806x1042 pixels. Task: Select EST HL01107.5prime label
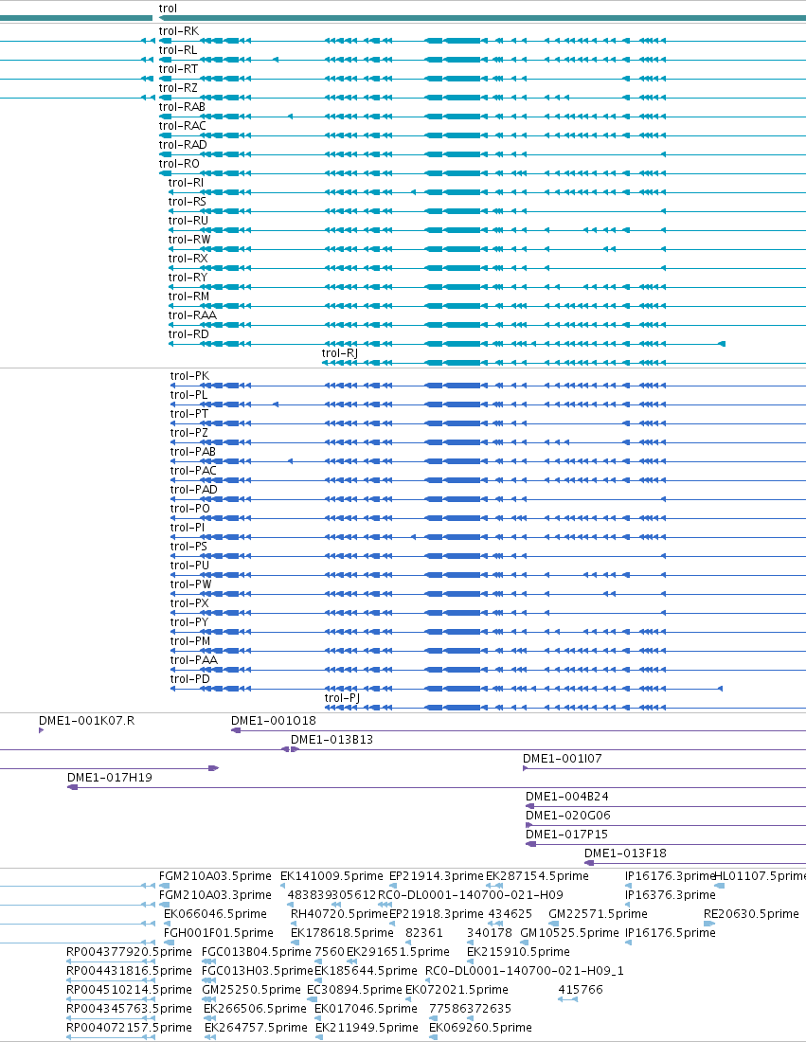(x=761, y=876)
